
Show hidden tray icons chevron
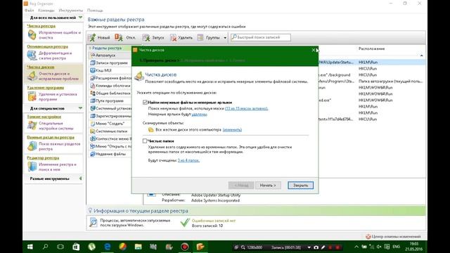tap(356, 247)
